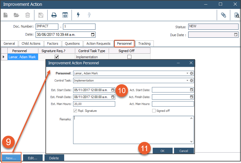The height and width of the screenshot is (163, 241).
Task: Click the Personnel column header
Action: click(x=23, y=51)
